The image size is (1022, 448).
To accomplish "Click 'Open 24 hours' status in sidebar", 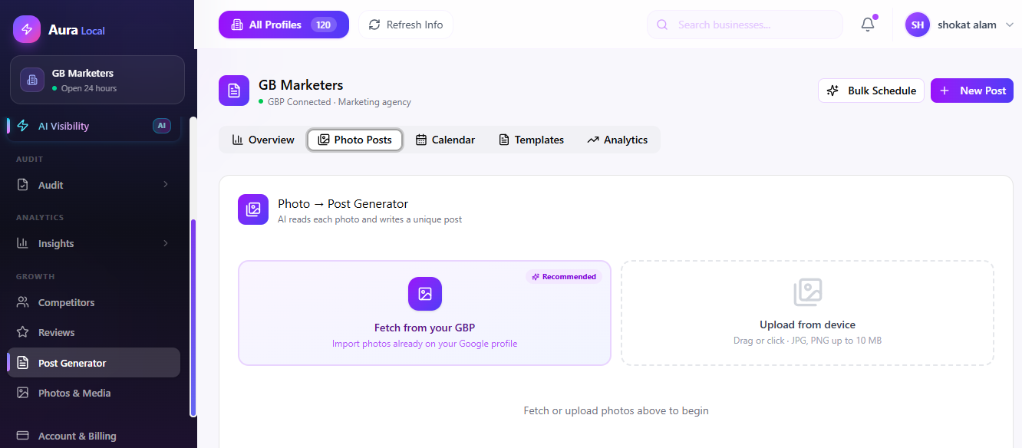I will tap(89, 88).
